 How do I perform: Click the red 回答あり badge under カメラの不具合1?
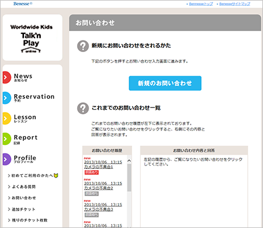(x=92, y=172)
